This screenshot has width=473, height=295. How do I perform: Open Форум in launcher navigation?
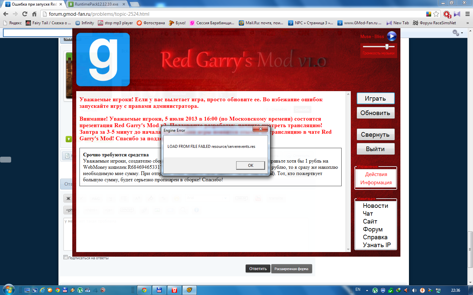tap(372, 229)
